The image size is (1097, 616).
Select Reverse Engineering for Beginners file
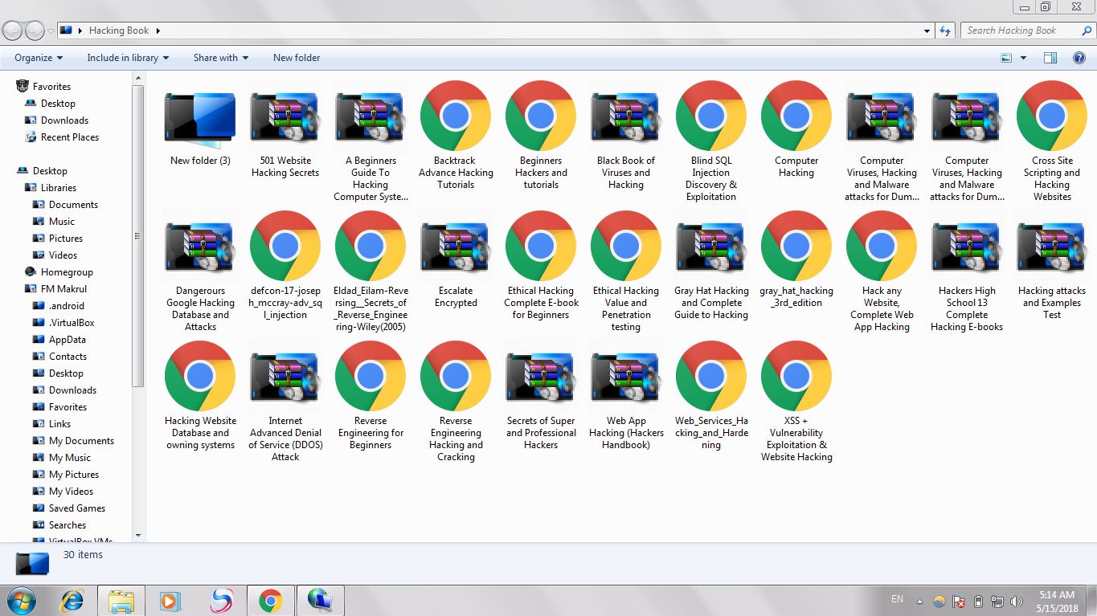tap(370, 396)
